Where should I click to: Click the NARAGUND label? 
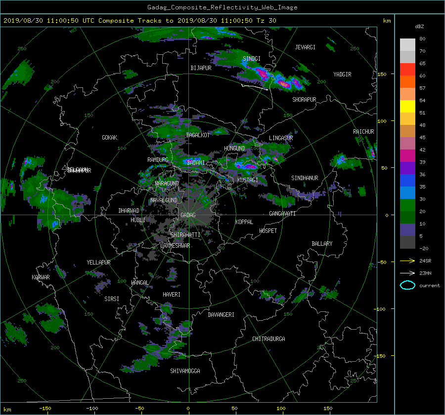pos(167,184)
